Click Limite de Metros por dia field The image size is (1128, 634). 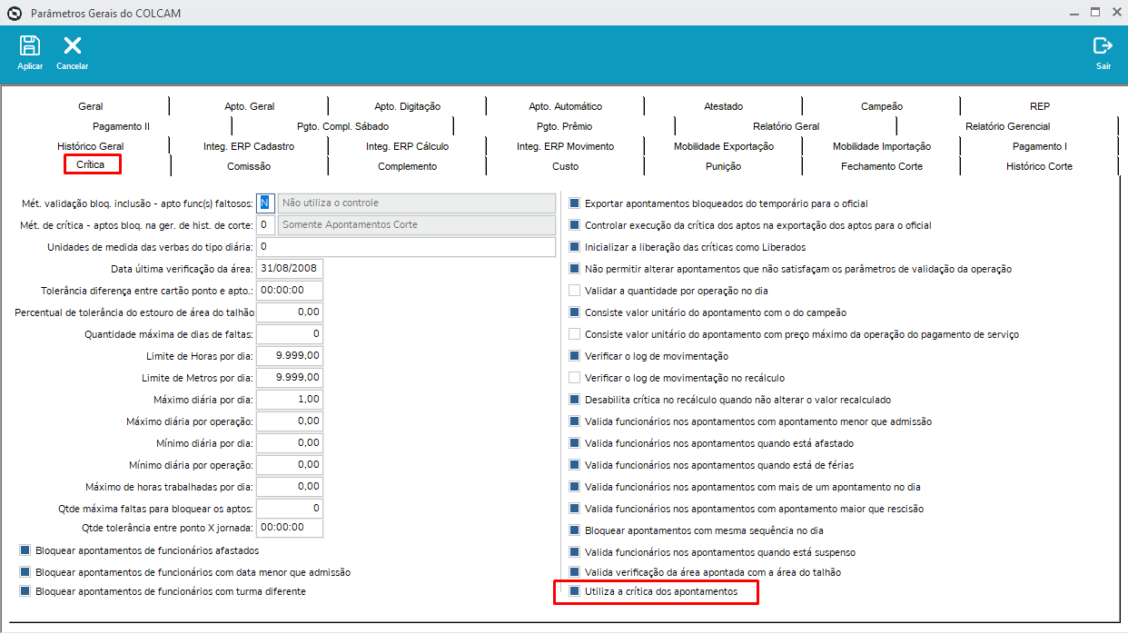coord(290,378)
